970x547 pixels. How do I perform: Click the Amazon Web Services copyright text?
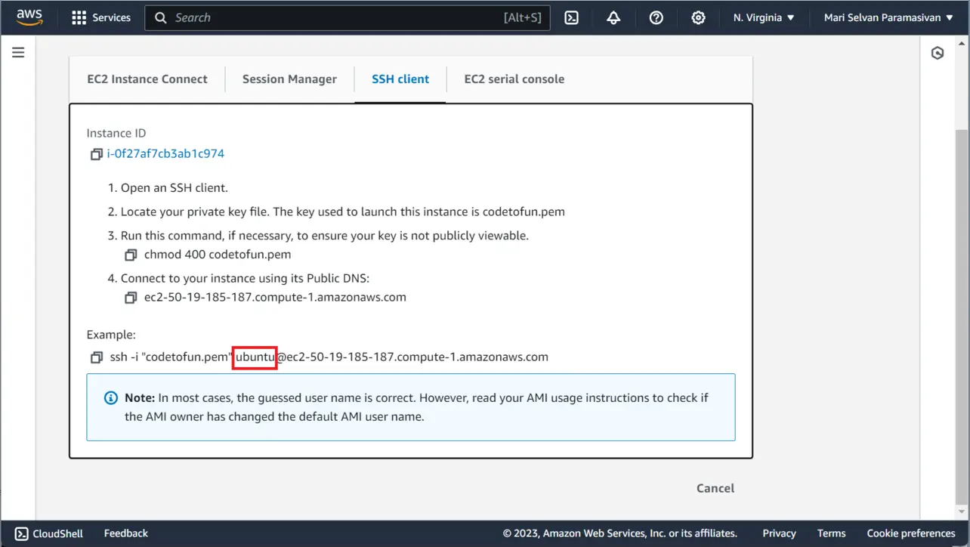pos(620,533)
